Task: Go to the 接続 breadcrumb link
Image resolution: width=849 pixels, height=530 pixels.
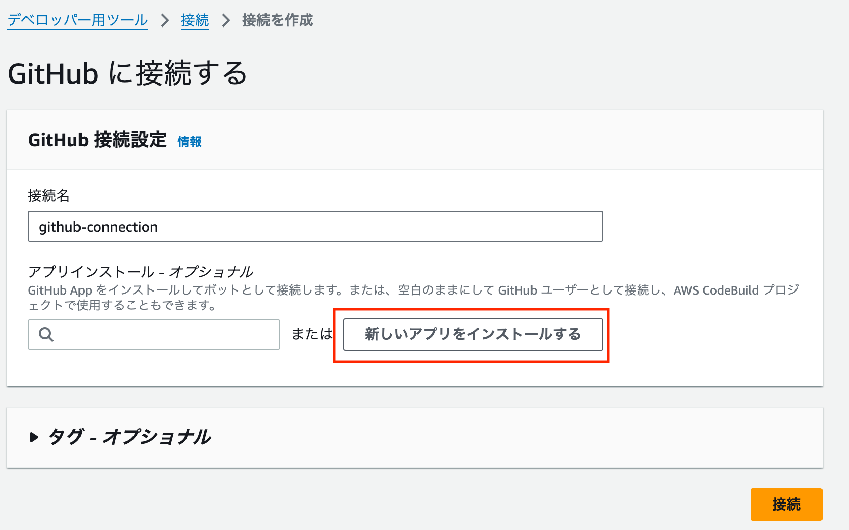Action: [195, 20]
